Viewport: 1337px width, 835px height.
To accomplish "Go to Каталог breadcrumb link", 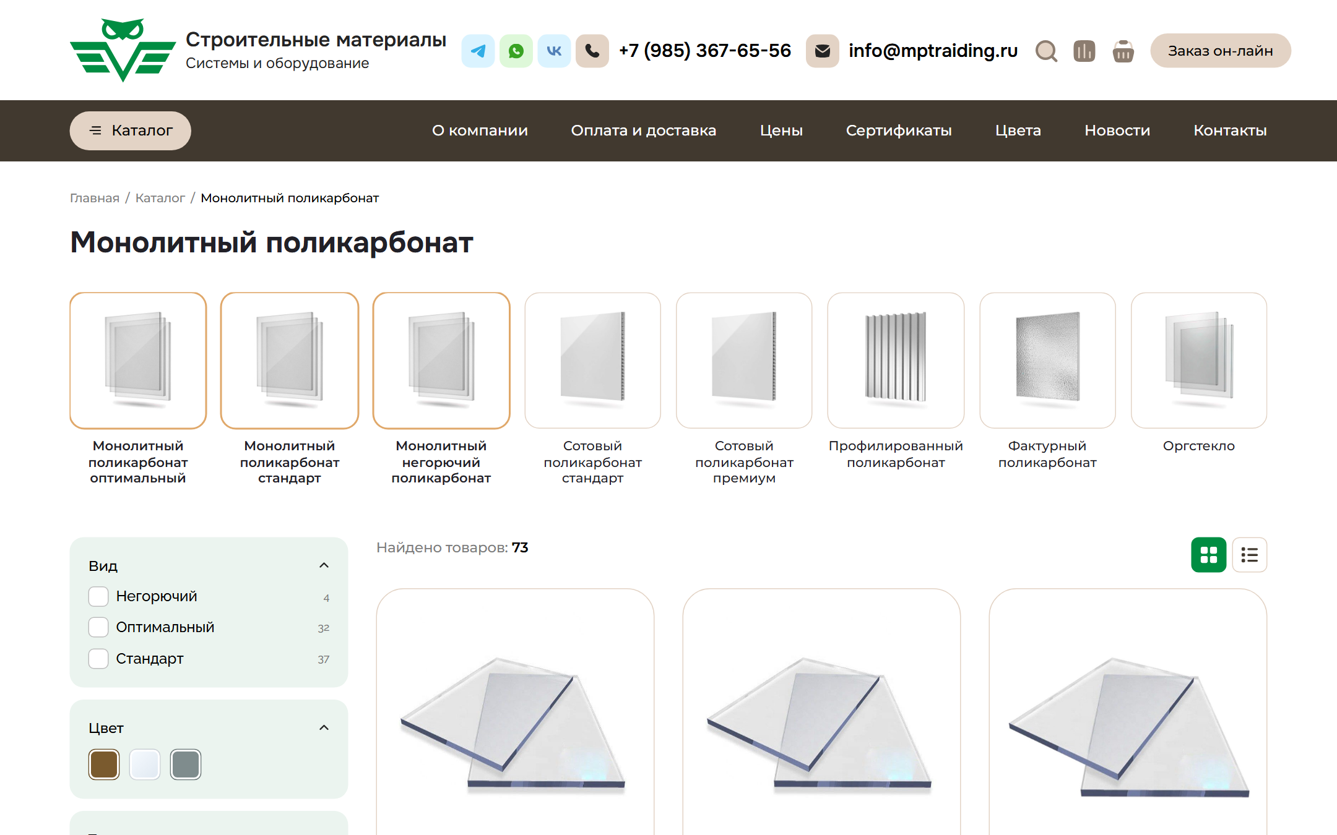I will click(160, 198).
